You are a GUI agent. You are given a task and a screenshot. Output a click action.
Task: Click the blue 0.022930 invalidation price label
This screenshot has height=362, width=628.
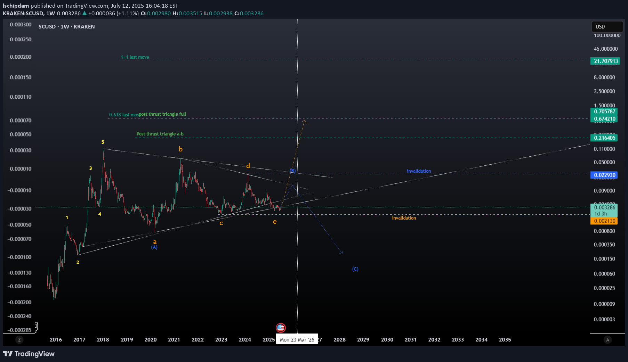pos(604,175)
